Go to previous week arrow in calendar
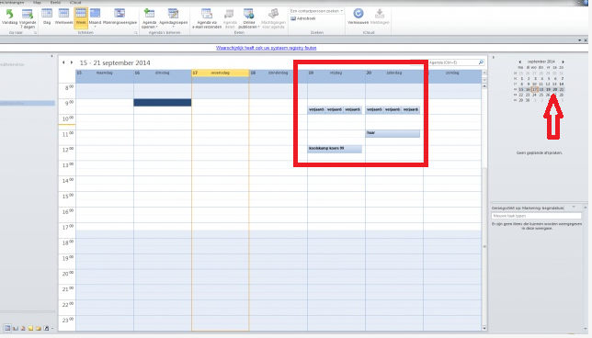The width and height of the screenshot is (592, 338). (x=63, y=62)
